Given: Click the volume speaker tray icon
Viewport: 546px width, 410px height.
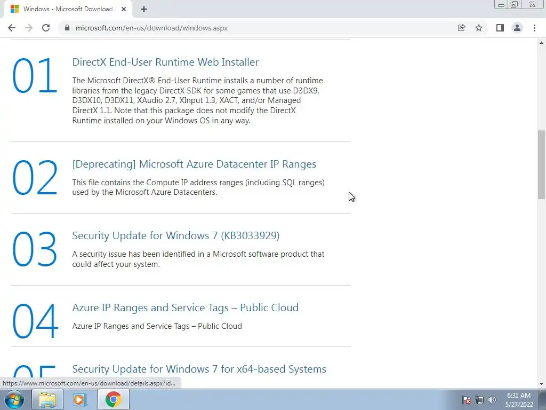Looking at the screenshot, I should 492,400.
